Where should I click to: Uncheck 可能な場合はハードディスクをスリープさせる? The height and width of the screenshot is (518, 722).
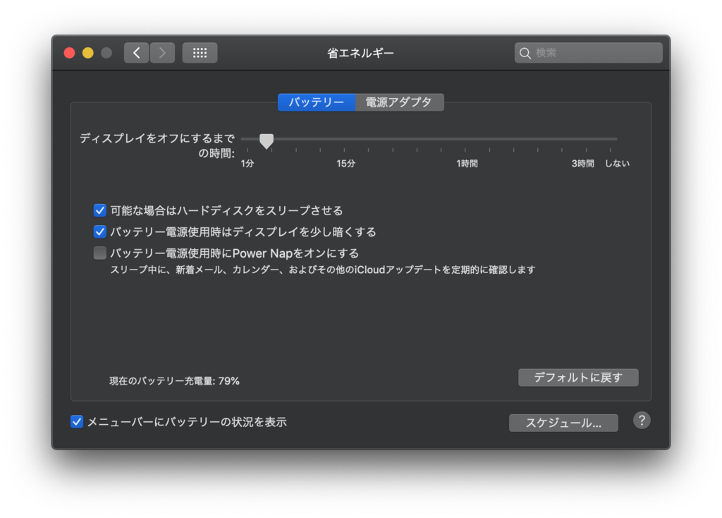pyautogui.click(x=99, y=210)
